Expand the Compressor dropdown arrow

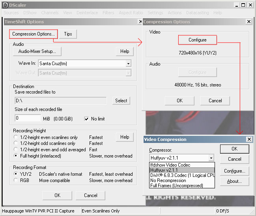(x=211, y=158)
